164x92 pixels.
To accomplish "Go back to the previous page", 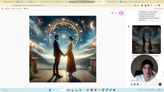I will pyautogui.click(x=2, y=5).
